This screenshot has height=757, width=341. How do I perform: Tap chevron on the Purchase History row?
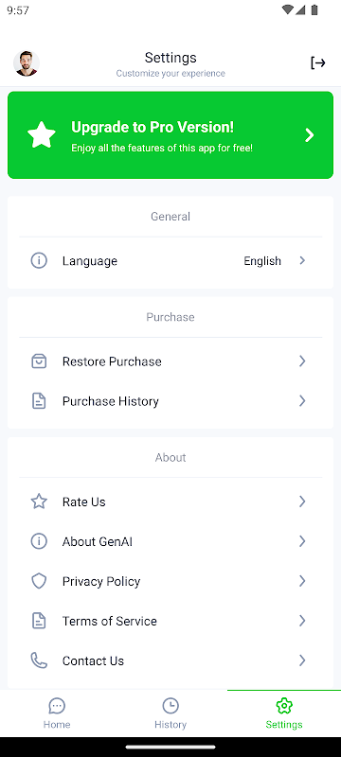click(x=302, y=400)
